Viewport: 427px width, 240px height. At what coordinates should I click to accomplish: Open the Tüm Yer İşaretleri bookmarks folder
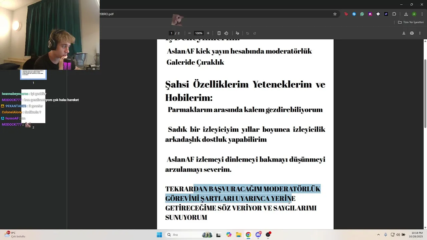411,22
